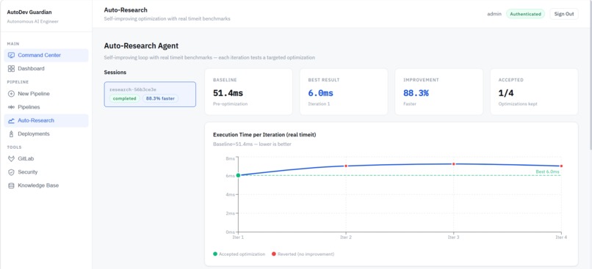Click the red Iter 3 reverted point

point(454,164)
